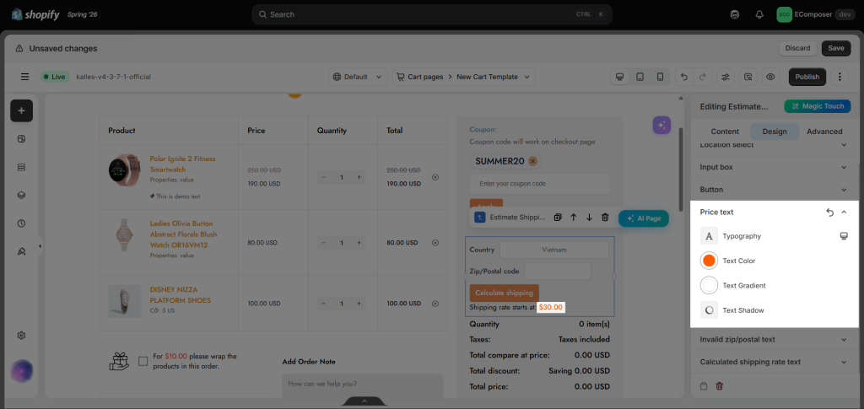Click the plus Add element button

[21, 110]
